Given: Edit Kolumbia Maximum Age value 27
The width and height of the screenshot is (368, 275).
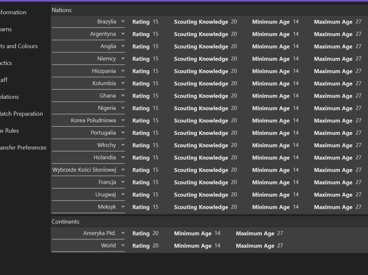Looking at the screenshot, I should (358, 83).
